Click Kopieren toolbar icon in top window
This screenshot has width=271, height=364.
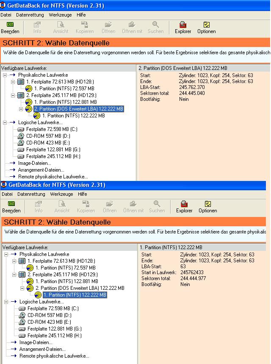tap(85, 25)
